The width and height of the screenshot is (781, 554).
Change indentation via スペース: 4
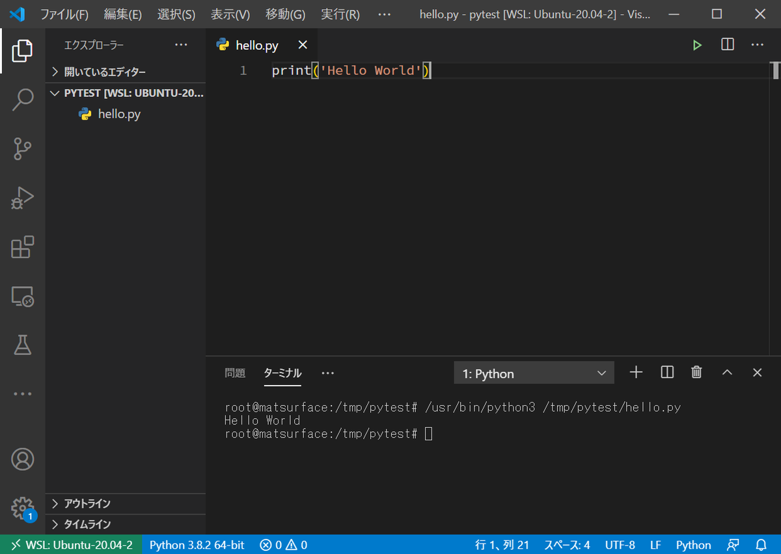coord(567,545)
